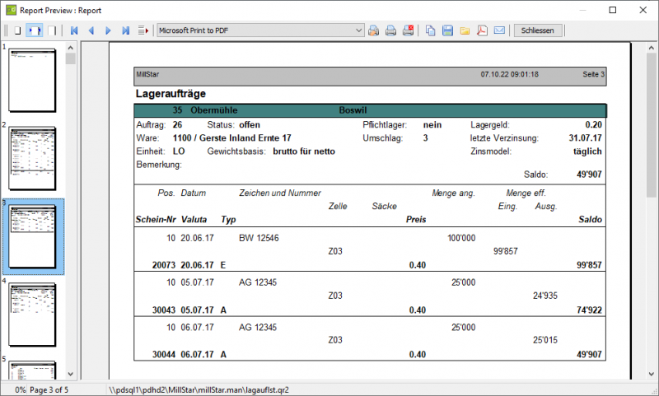The width and height of the screenshot is (659, 396).
Task: Open the Microsoft Print to PDF printer dropdown
Action: coord(260,30)
